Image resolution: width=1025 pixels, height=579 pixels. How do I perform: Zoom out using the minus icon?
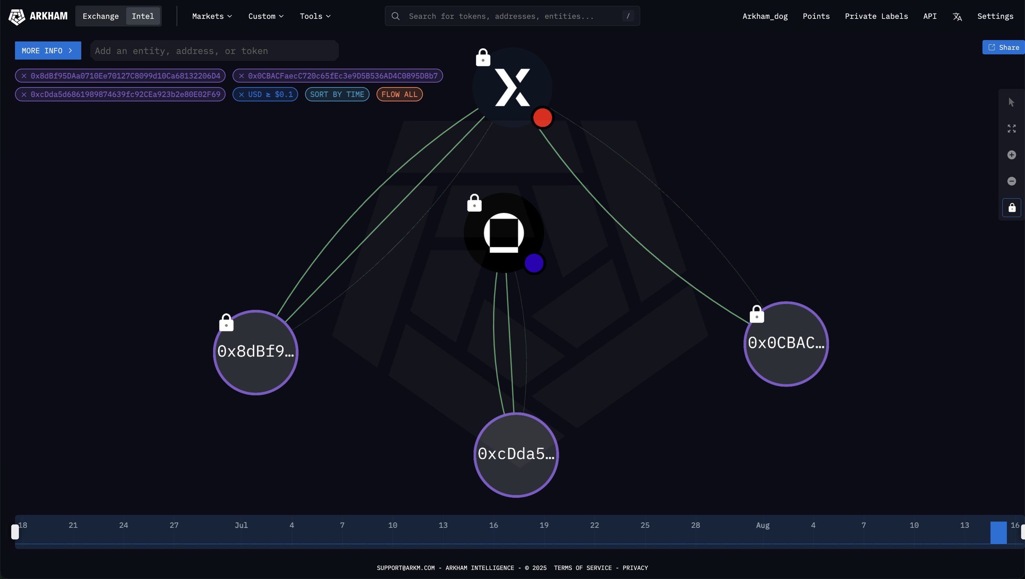[1011, 181]
